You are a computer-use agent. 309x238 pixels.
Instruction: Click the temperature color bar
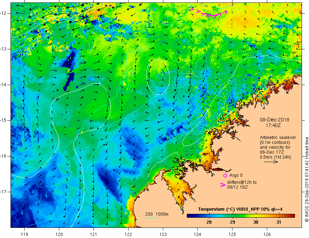coord(241,216)
